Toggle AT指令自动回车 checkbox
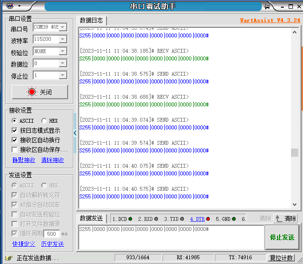The width and height of the screenshot is (303, 264). pos(14,205)
